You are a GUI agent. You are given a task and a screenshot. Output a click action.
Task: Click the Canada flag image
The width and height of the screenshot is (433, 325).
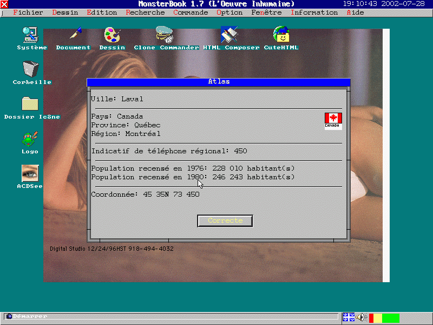(333, 121)
